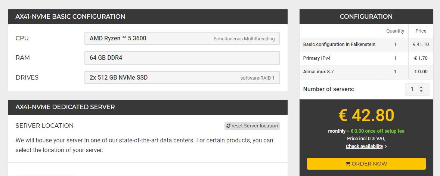Focus the Number of servers input field

point(417,89)
